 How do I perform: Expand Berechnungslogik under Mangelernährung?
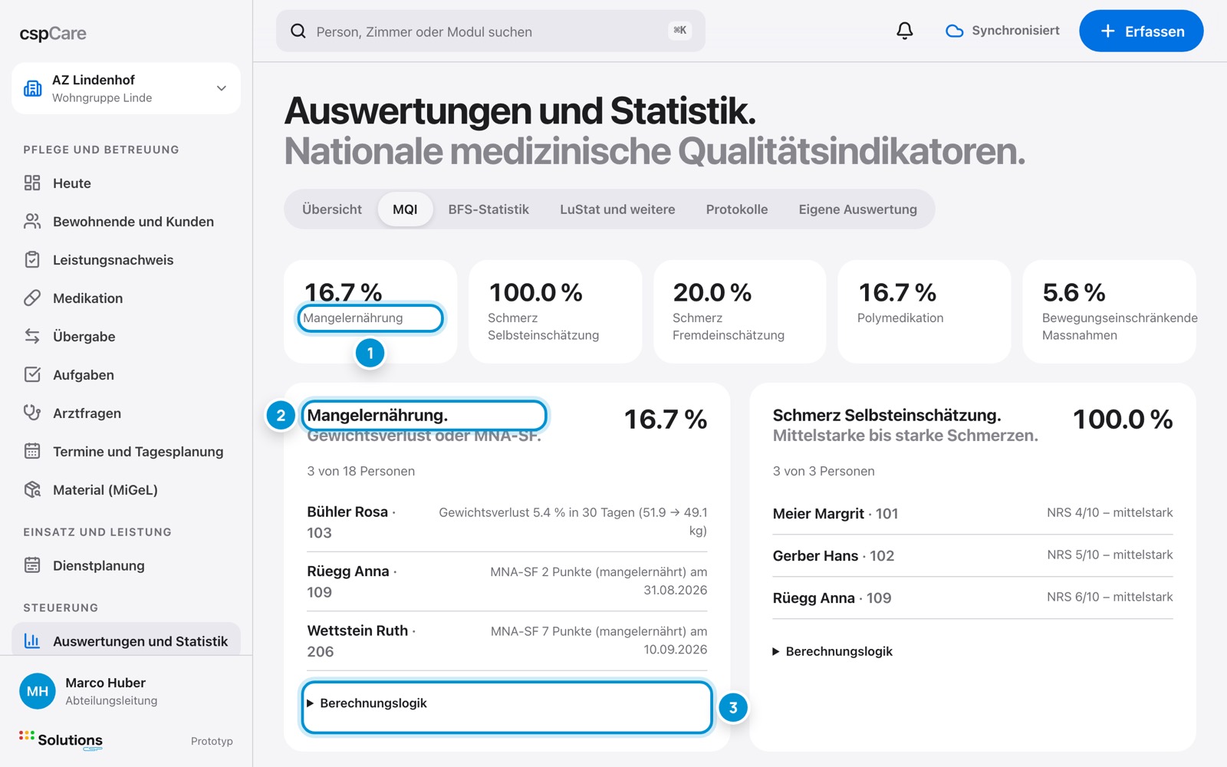[367, 703]
